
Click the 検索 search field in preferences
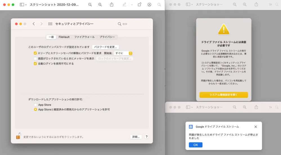133,24
